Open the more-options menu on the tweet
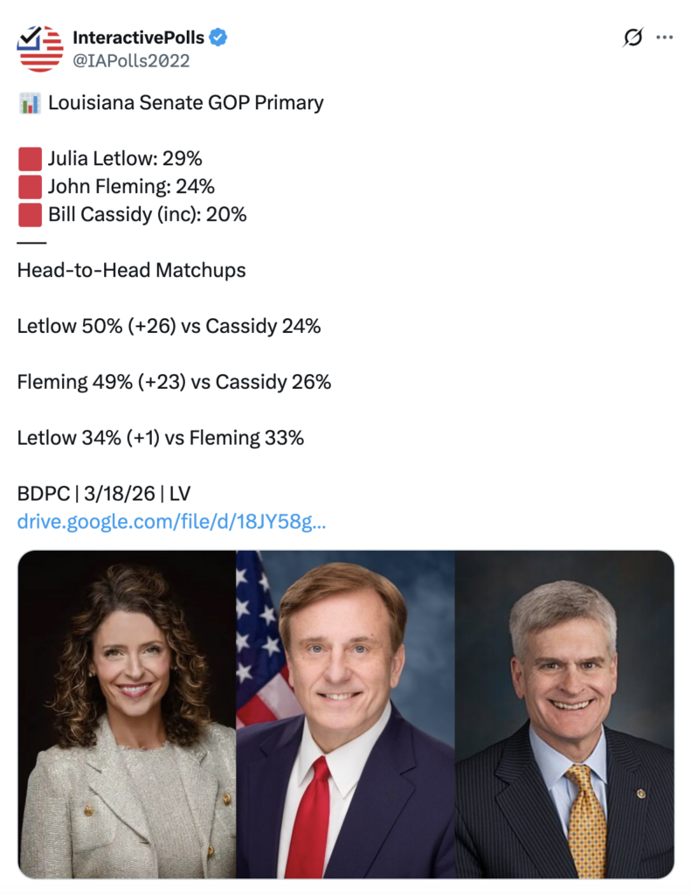The height and width of the screenshot is (895, 691). pyautogui.click(x=665, y=38)
